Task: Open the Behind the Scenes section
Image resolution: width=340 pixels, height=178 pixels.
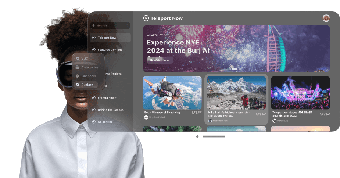Action: click(x=110, y=110)
